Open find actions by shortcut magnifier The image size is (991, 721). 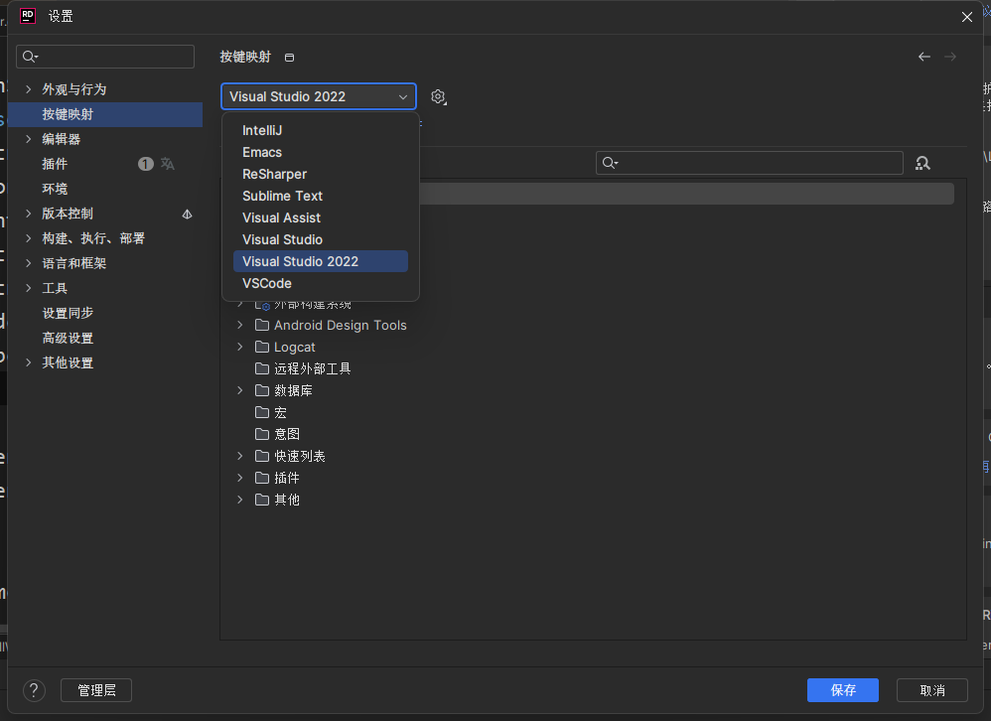[922, 163]
